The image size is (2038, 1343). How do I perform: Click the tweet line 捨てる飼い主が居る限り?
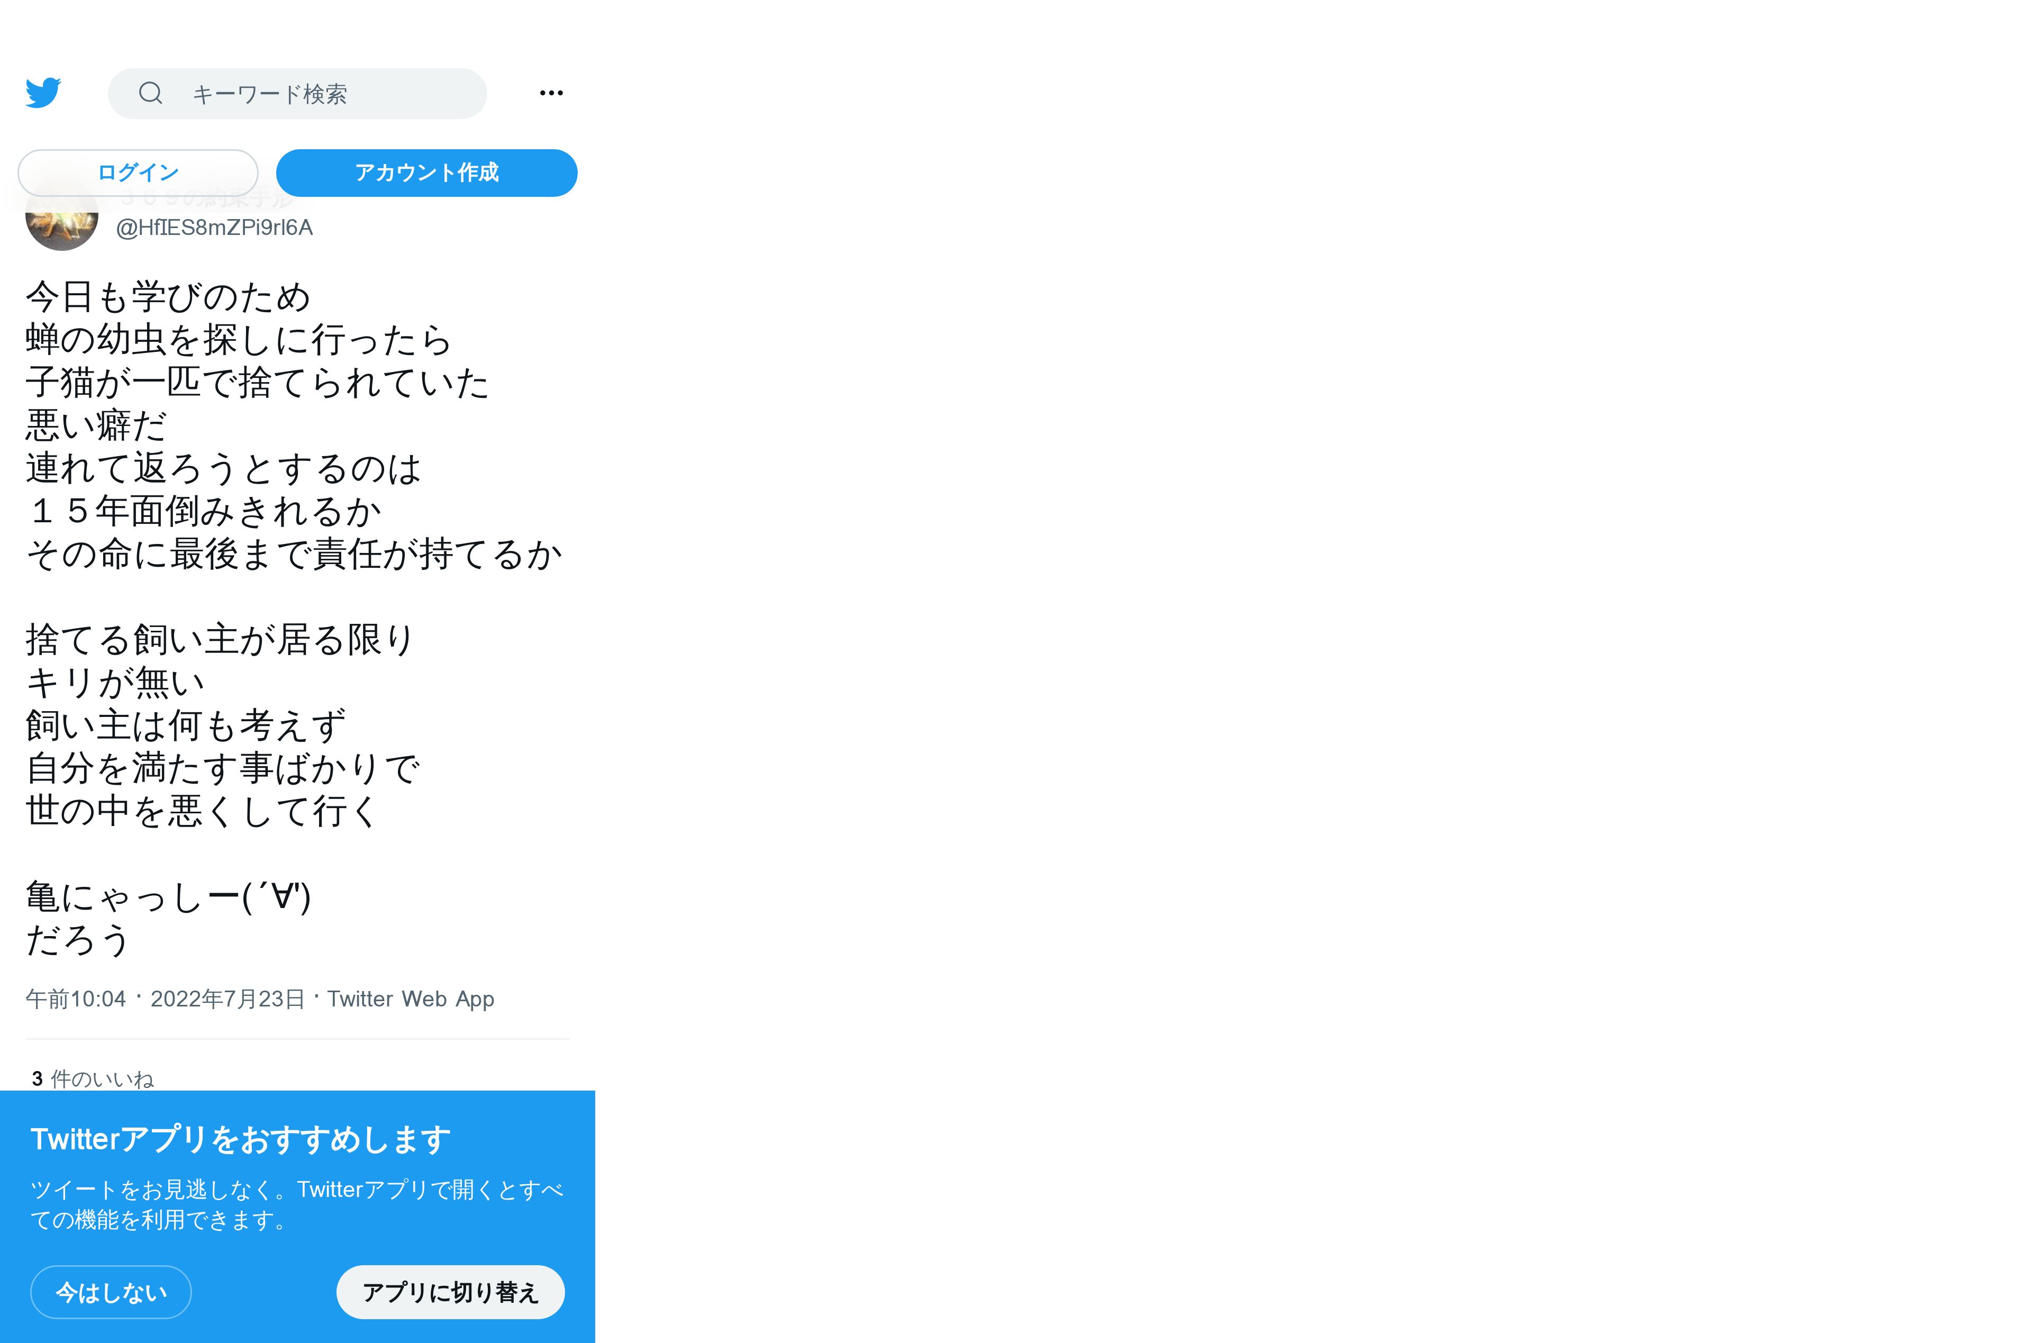(220, 640)
